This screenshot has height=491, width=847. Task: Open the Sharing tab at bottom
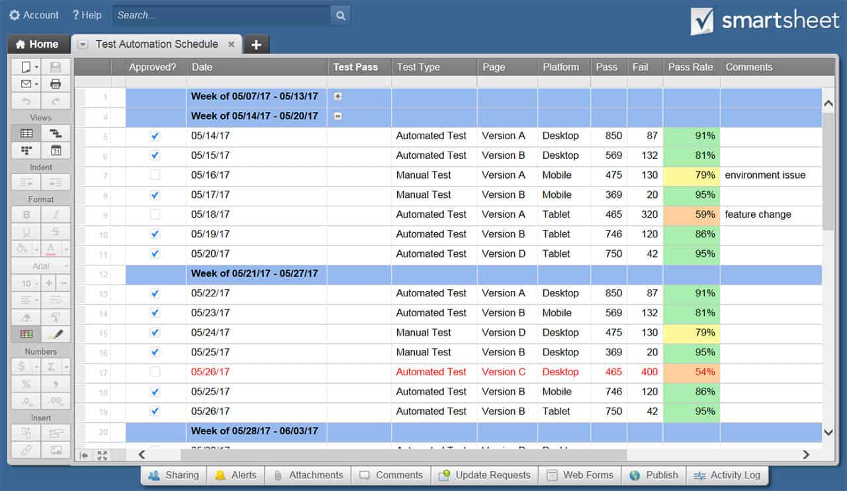[173, 475]
